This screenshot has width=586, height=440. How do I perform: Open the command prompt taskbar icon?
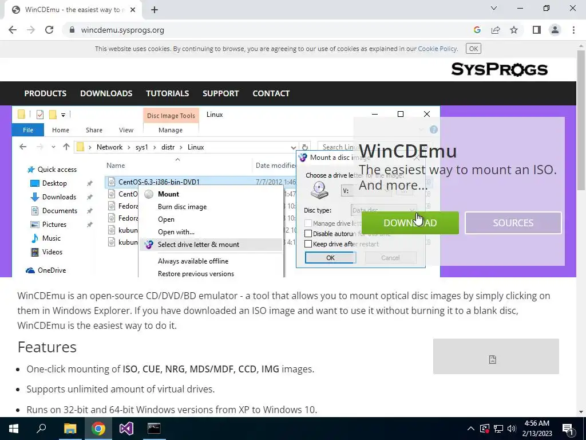point(154,429)
